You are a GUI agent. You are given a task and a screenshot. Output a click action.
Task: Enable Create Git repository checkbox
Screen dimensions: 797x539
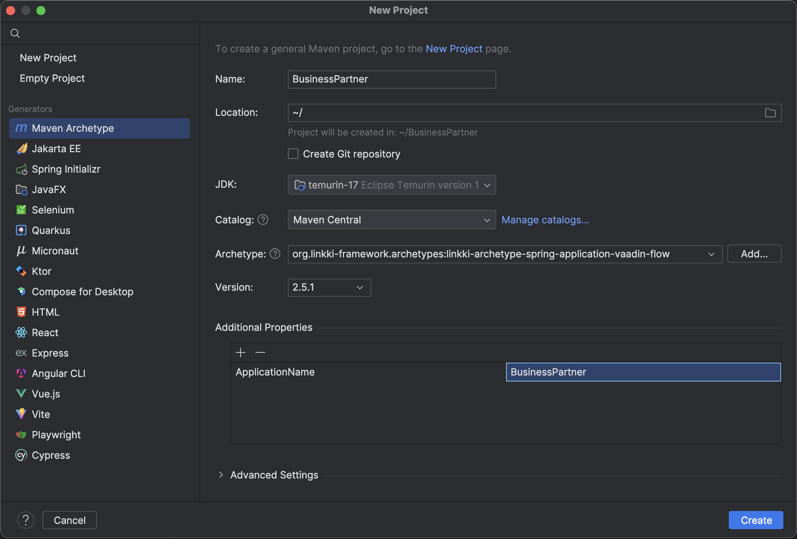[x=293, y=154]
